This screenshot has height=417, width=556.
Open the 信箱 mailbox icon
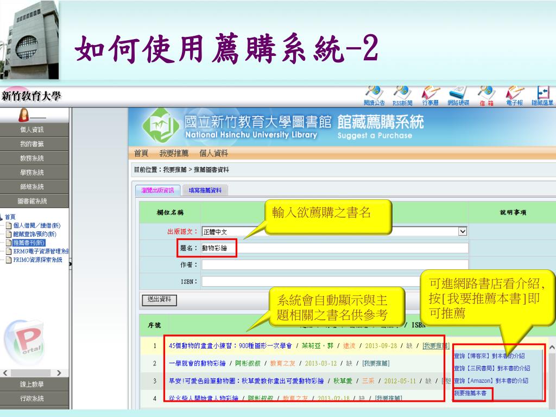tap(486, 96)
